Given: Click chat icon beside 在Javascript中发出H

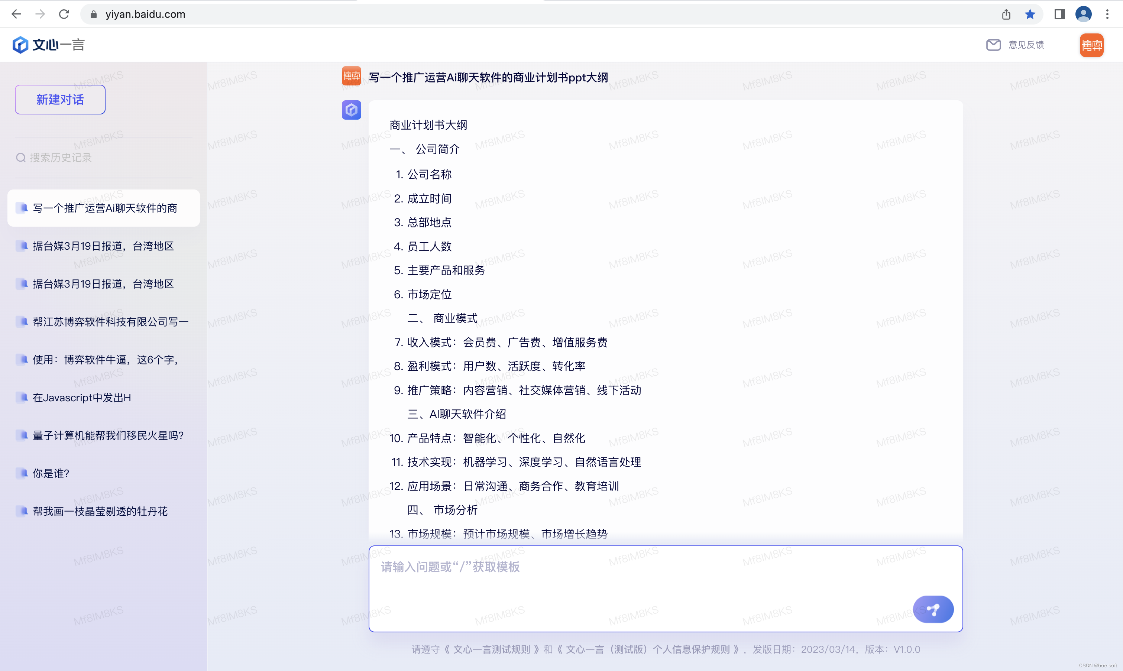Looking at the screenshot, I should tap(22, 397).
